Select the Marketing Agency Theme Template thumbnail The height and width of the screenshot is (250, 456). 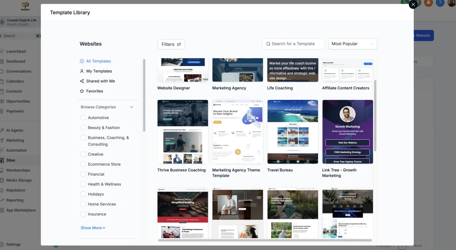(x=237, y=132)
